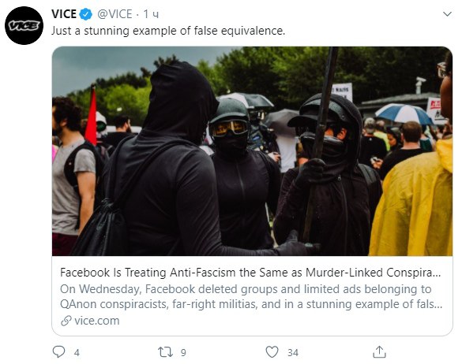Open the vice.com domain link

point(97,321)
